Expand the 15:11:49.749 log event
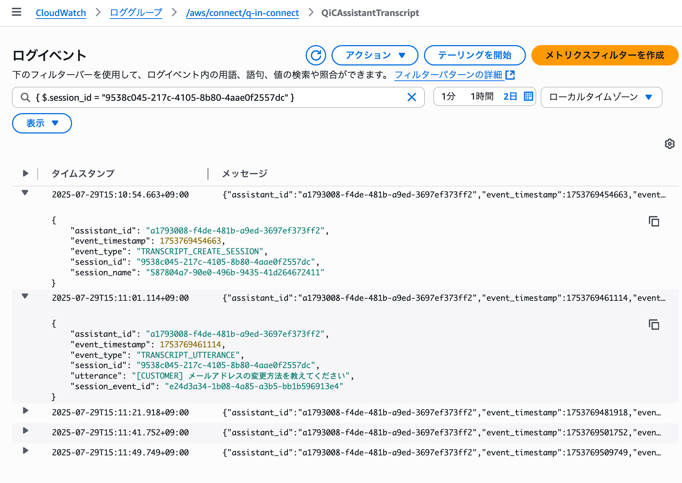The height and width of the screenshot is (483, 682). [25, 451]
